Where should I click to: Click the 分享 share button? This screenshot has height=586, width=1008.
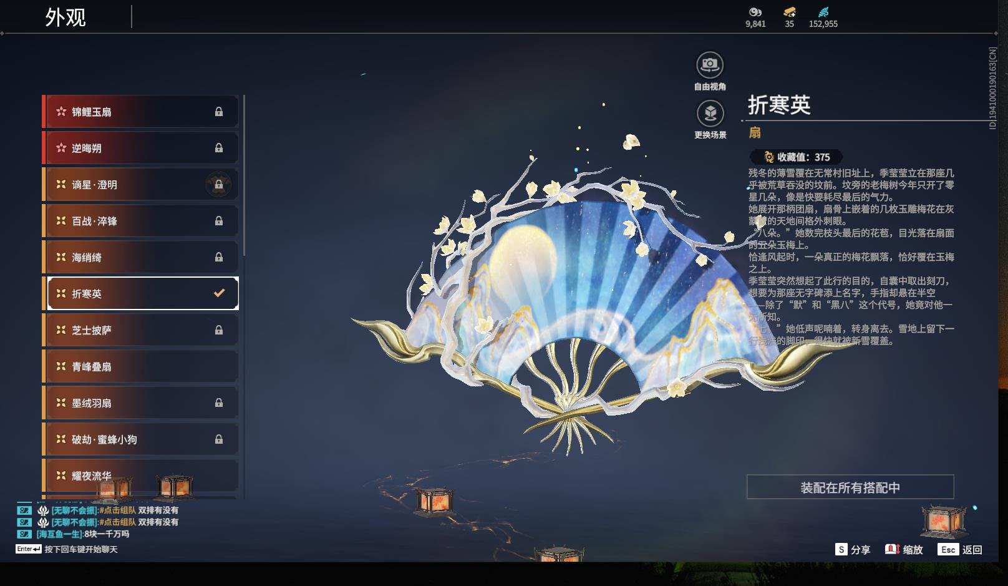tap(860, 550)
